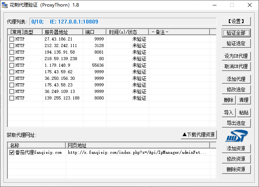Screen dimensions: 259x187
Task: Click the 添加代理 button
Action: (x=236, y=79)
